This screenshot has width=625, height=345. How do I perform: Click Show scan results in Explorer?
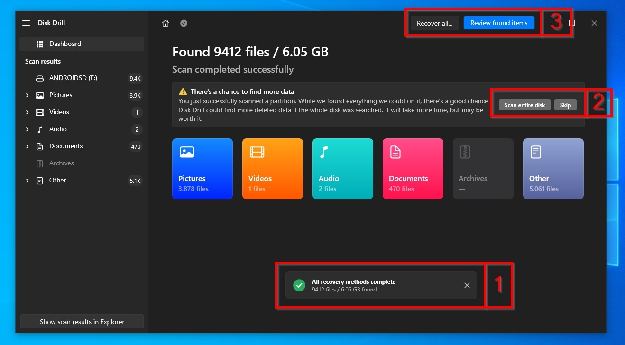click(82, 322)
